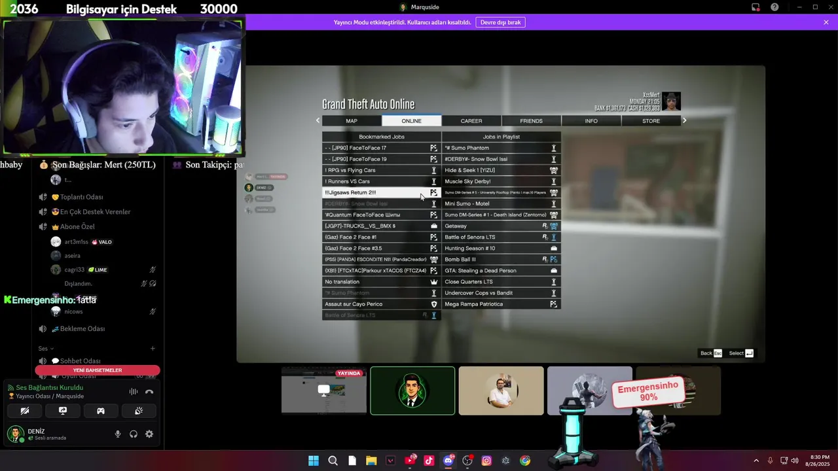Click right arrow after STORE tab
Image resolution: width=838 pixels, height=471 pixels.
685,120
